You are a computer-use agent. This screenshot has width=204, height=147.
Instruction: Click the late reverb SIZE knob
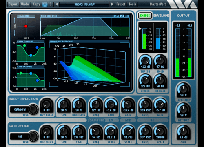tap(64, 131)
